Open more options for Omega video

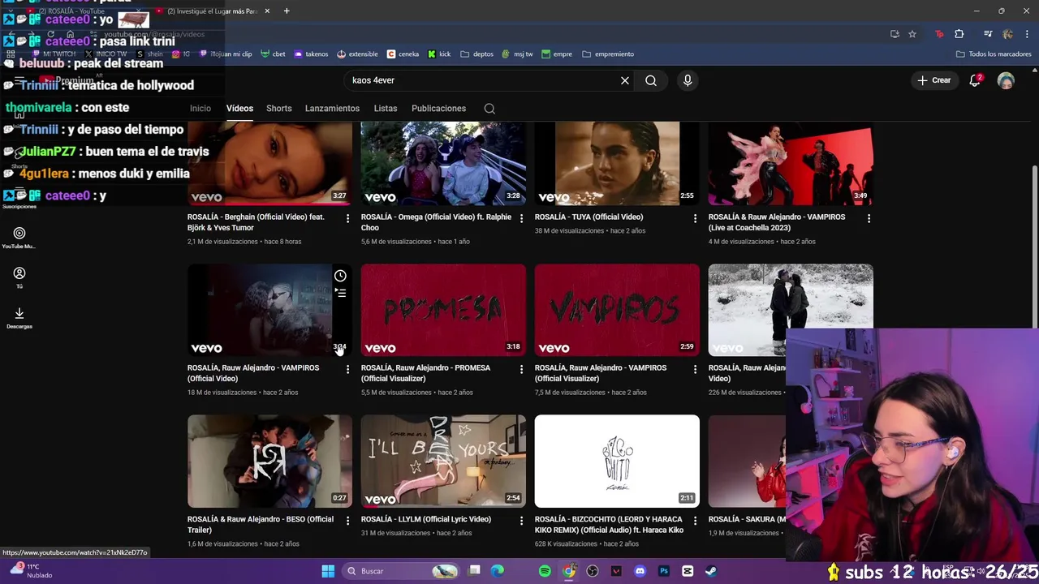[521, 218]
